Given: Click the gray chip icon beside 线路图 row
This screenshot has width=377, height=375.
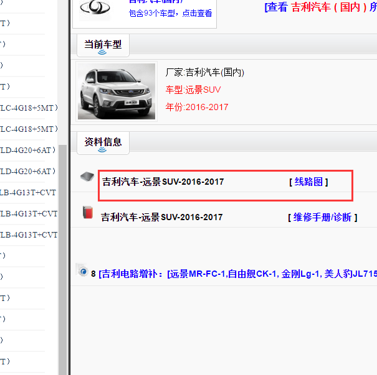Looking at the screenshot, I should click(87, 177).
